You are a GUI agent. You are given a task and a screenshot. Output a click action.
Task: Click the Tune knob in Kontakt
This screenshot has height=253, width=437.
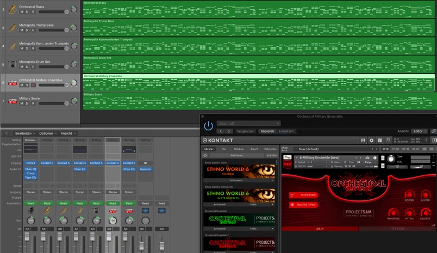tap(391, 159)
